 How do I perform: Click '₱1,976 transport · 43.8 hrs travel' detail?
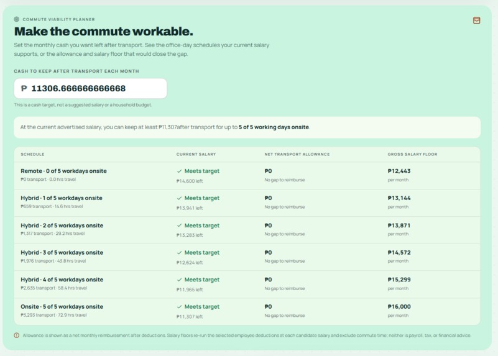[53, 261]
